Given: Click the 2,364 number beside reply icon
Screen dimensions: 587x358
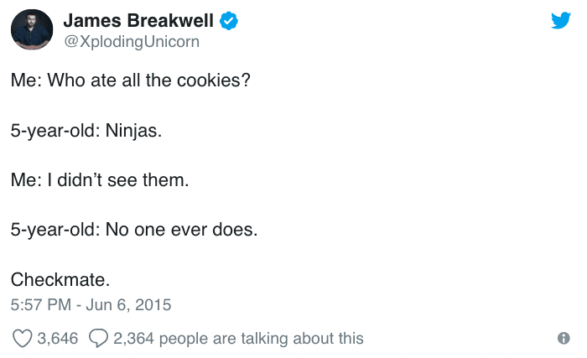Looking at the screenshot, I should pos(133,338).
